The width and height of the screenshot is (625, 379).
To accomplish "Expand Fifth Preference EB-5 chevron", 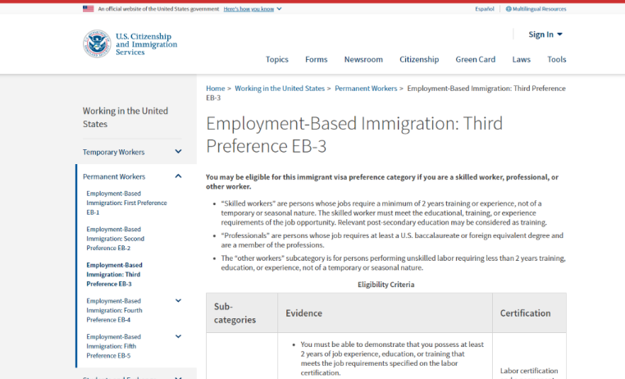I will tap(178, 336).
